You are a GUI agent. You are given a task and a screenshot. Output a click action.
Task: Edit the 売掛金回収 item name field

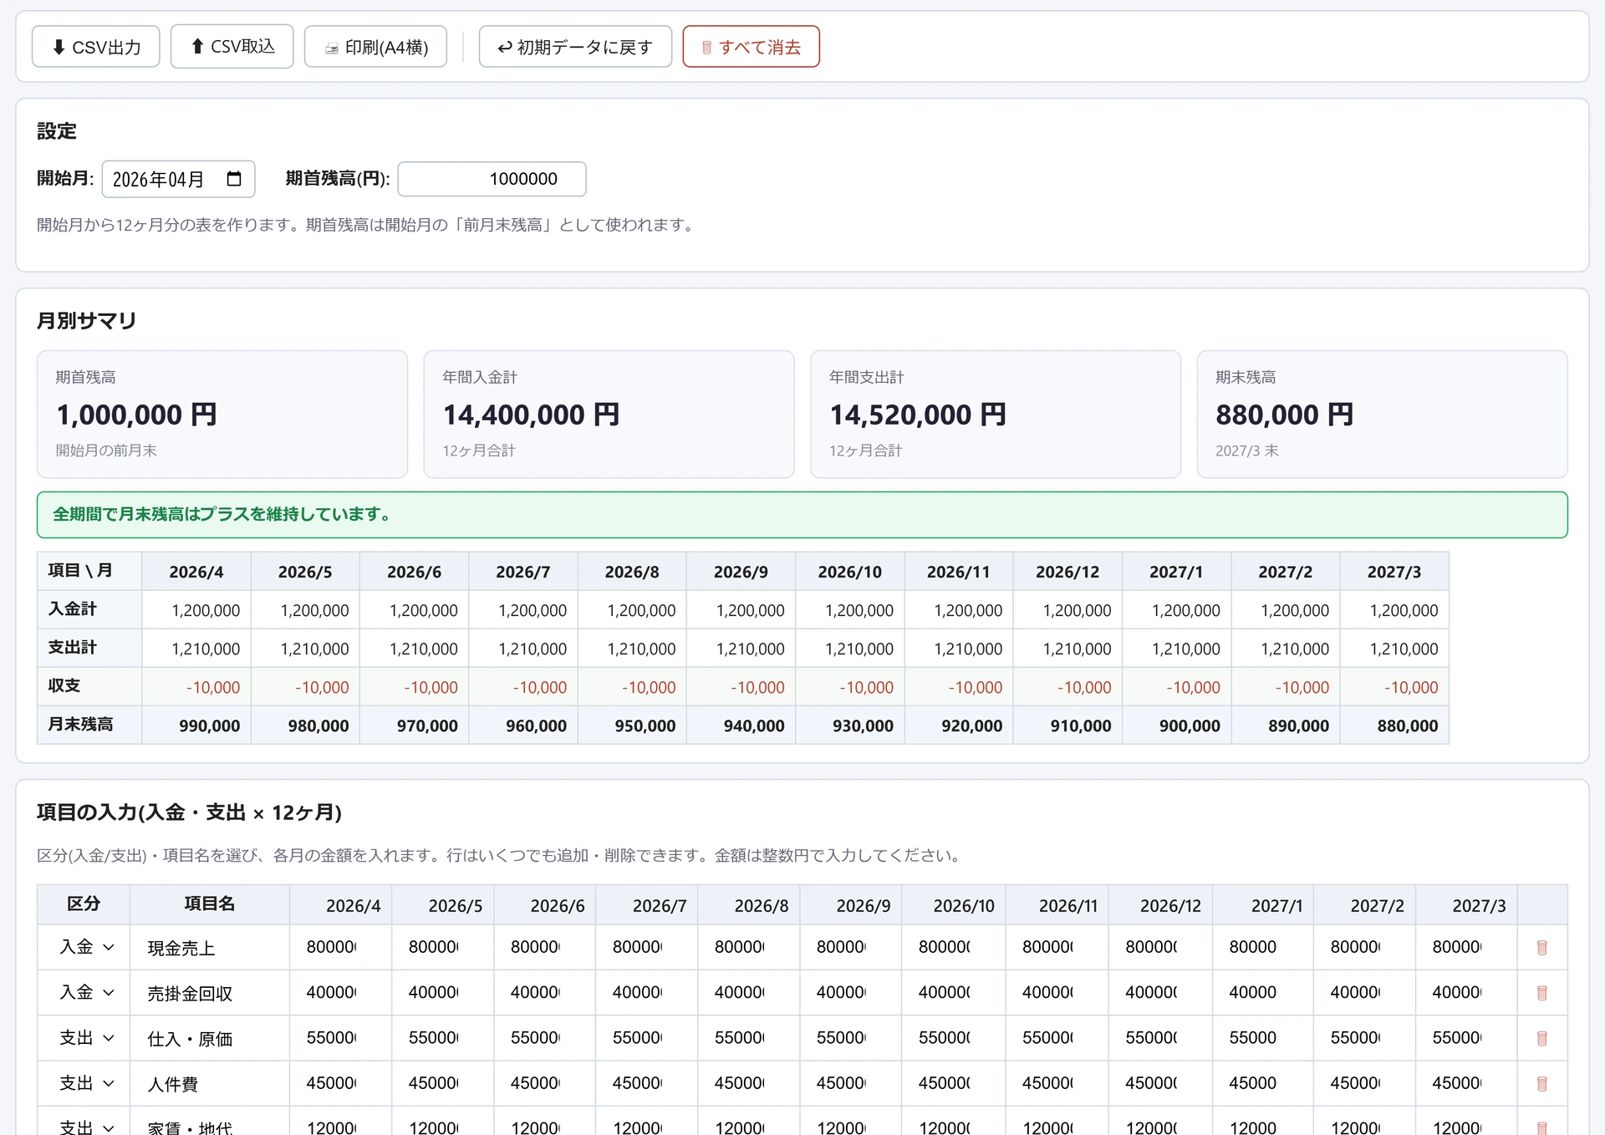(210, 993)
